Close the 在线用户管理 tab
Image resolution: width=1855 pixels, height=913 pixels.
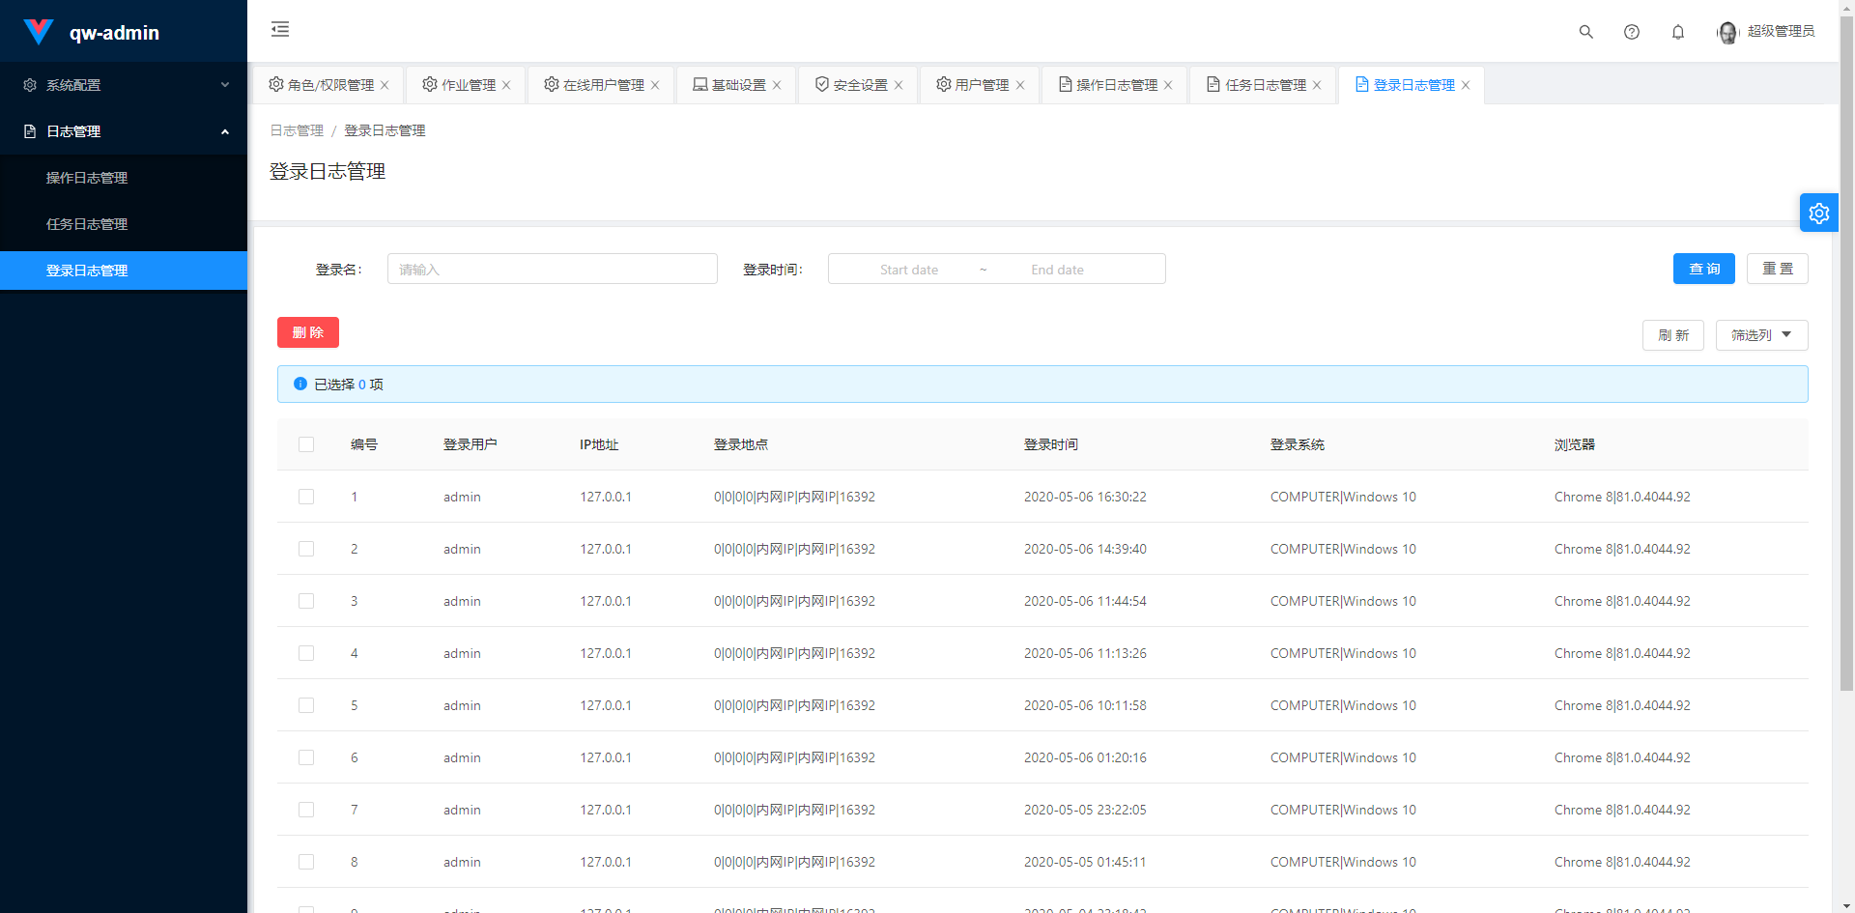(x=655, y=85)
